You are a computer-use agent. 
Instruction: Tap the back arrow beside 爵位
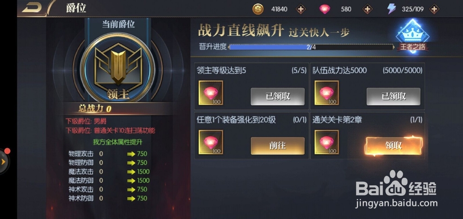click(x=32, y=8)
